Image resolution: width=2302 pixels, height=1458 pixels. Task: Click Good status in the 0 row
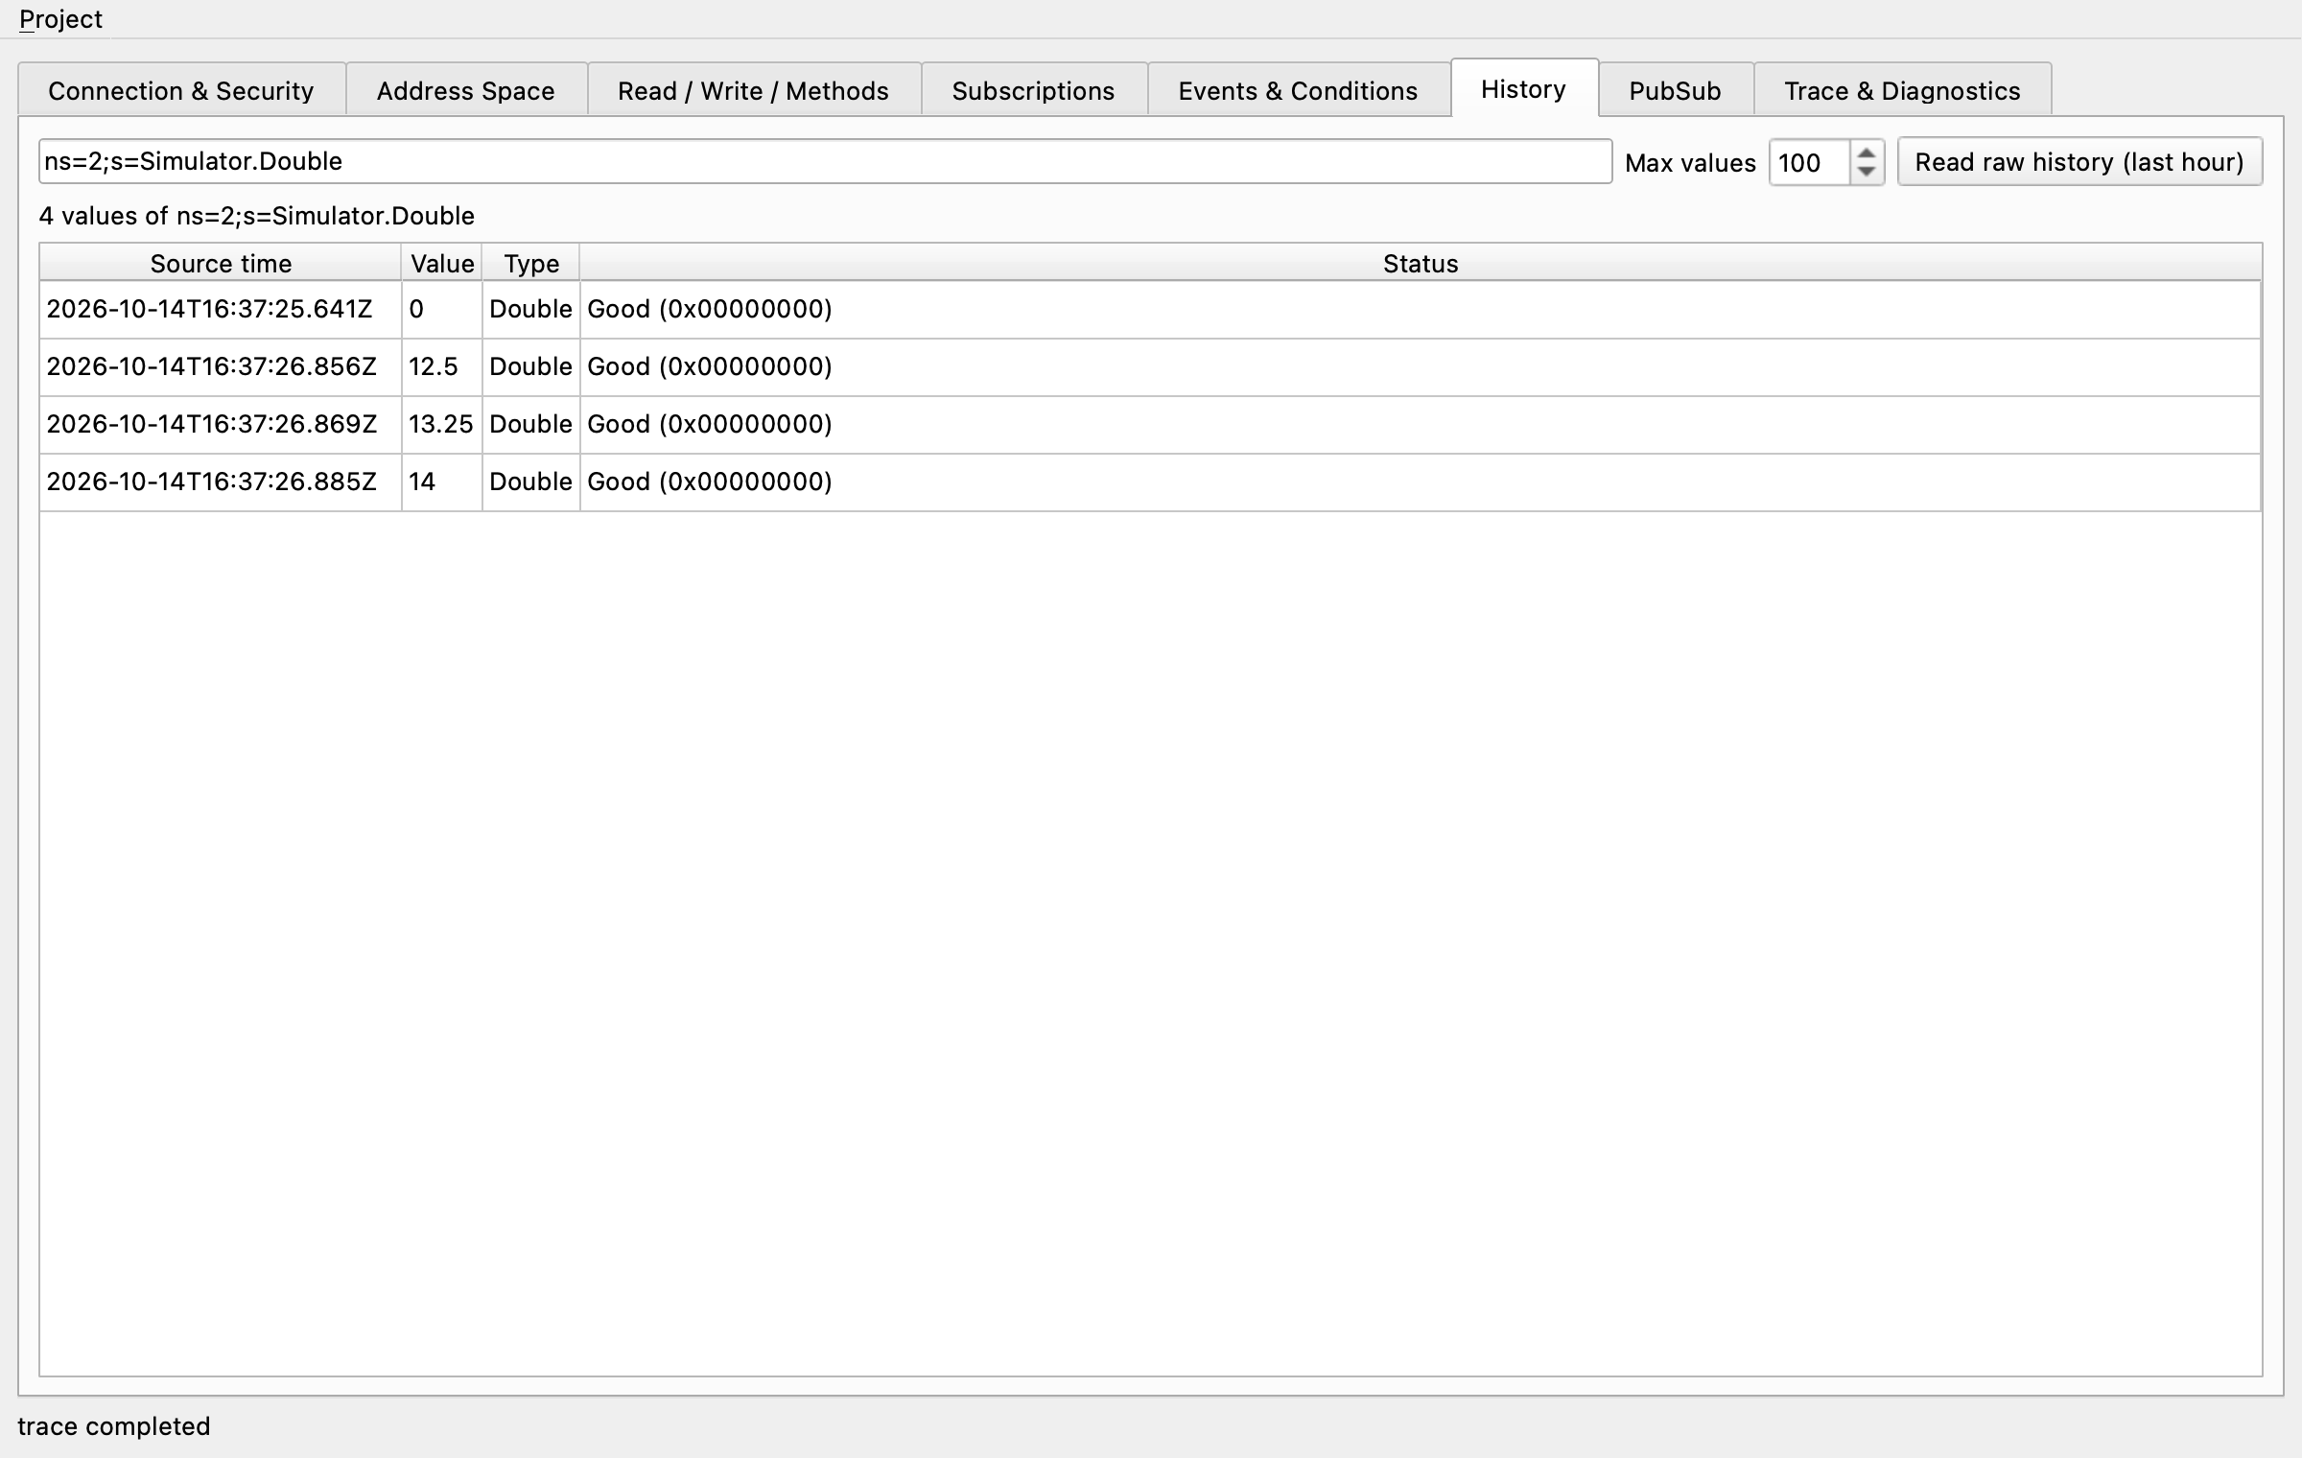point(1421,309)
